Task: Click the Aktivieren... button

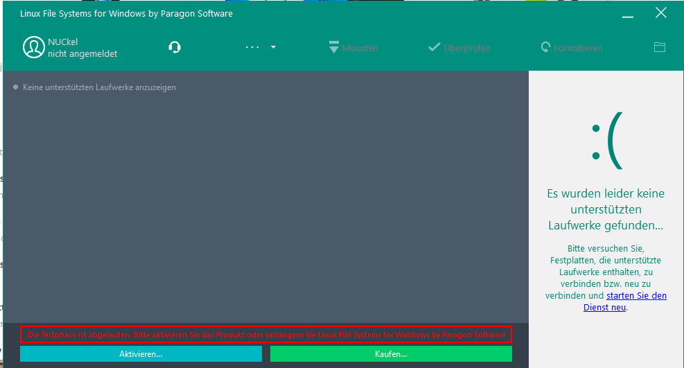Action: [141, 354]
